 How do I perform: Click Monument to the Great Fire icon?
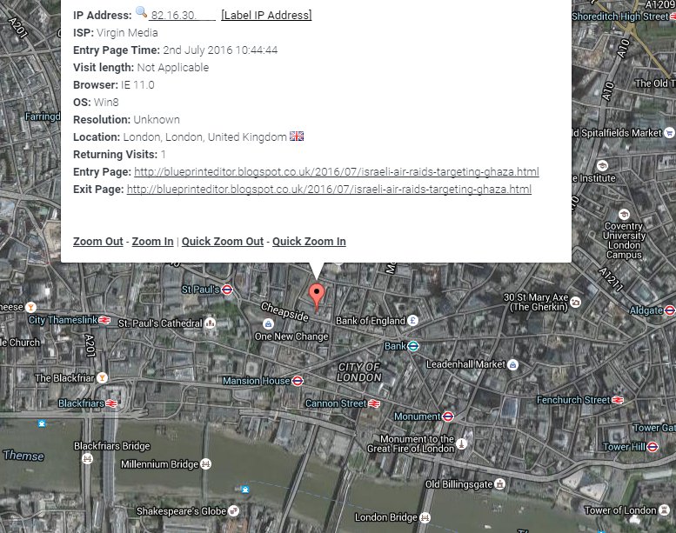tap(461, 443)
